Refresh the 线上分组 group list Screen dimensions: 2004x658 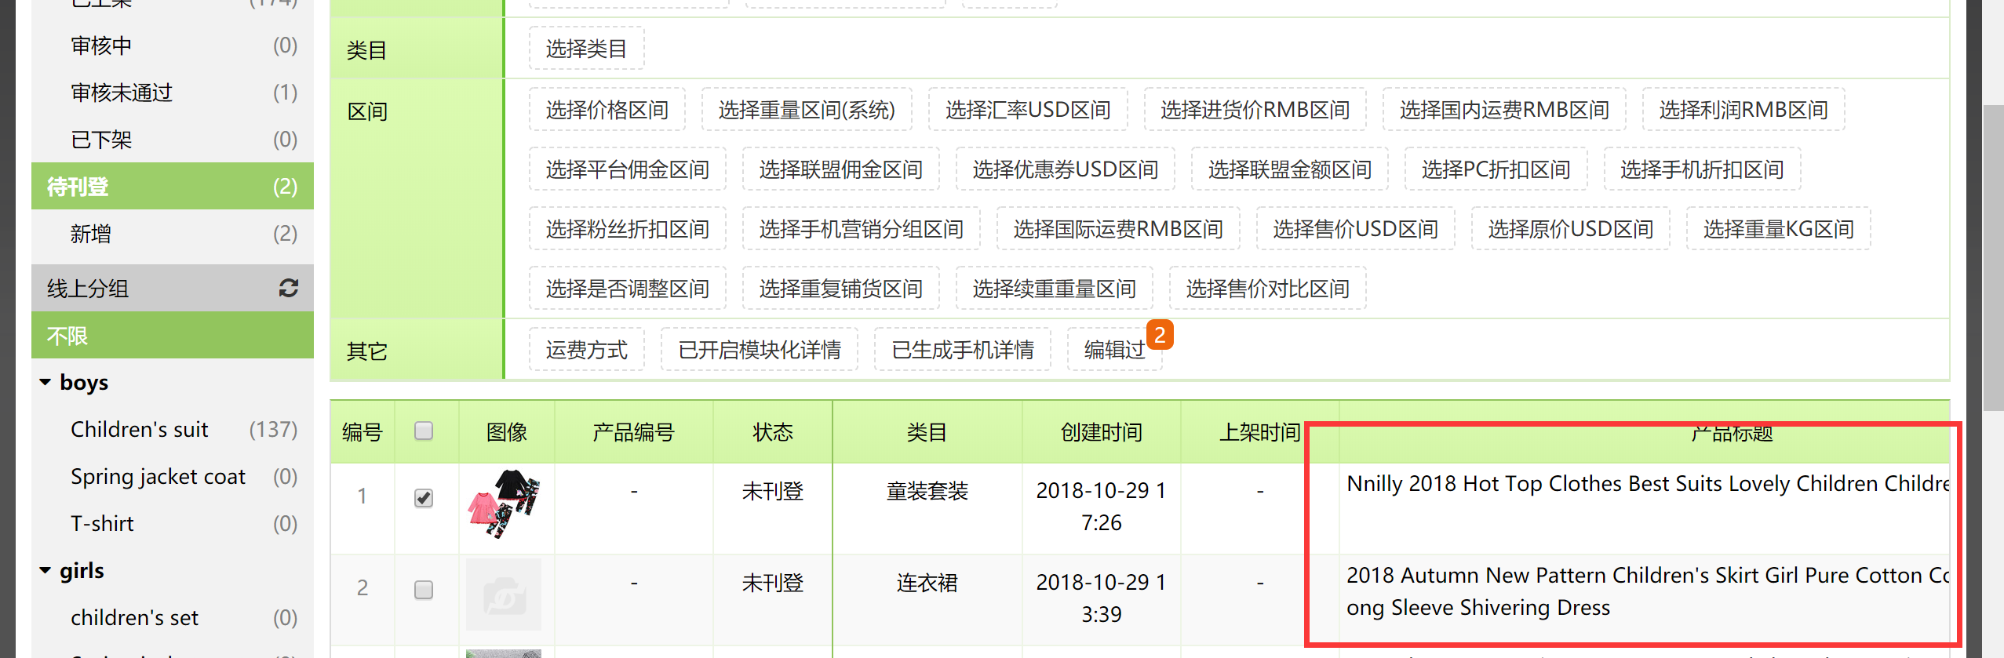click(x=288, y=288)
